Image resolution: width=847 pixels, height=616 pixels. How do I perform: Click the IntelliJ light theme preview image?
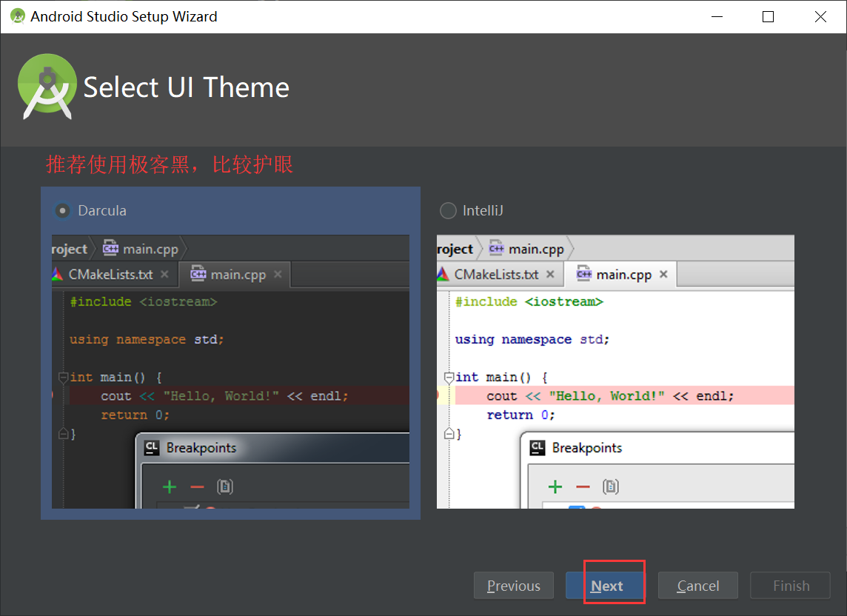point(615,372)
